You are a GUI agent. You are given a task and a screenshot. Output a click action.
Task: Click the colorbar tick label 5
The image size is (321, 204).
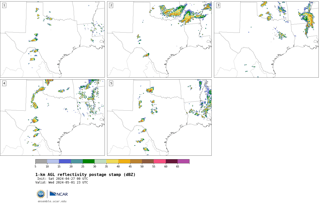[35, 166]
